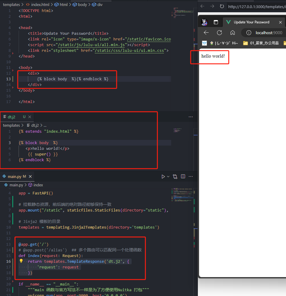The image size is (286, 296).
Task: Open more actions for dt.j2 editor group
Action: pyautogui.click(x=191, y=117)
